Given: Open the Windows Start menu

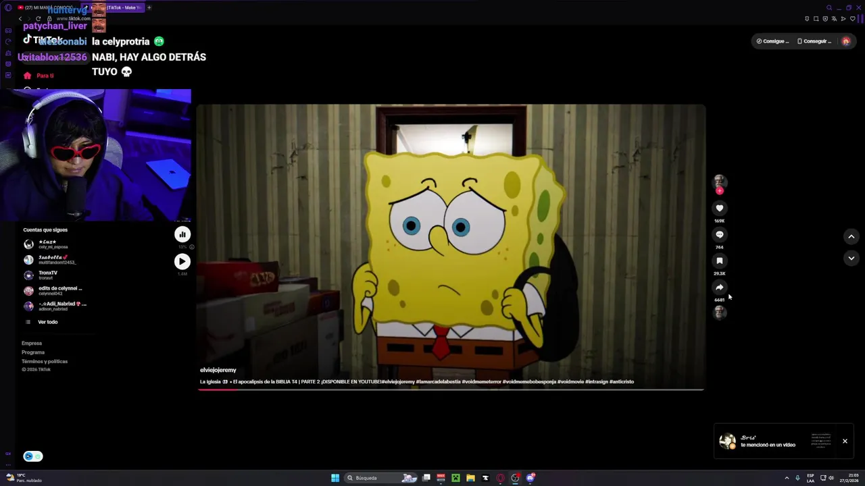Looking at the screenshot, I should (335, 478).
